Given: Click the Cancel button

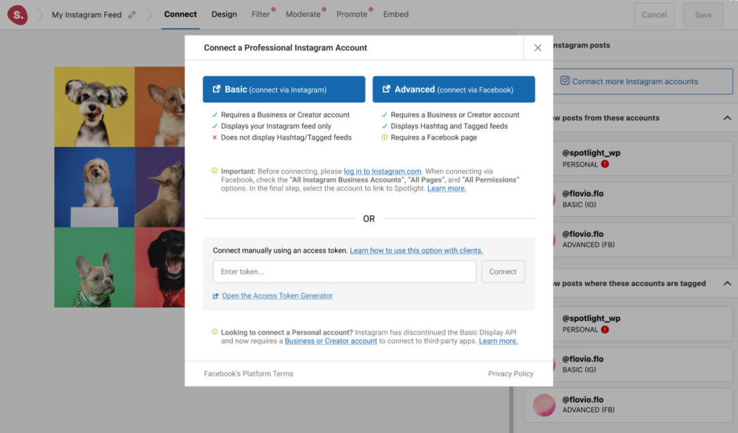Looking at the screenshot, I should point(654,14).
